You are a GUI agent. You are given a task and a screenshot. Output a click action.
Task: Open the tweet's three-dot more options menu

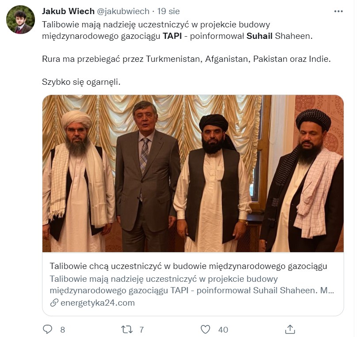point(338,11)
